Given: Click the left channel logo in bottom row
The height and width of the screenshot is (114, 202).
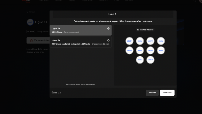Looking at the screenshot, I should coord(140,60).
